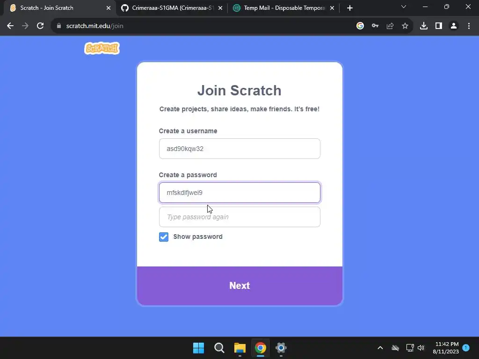This screenshot has width=479, height=359.
Task: Open the notification badge
Action: tap(466, 348)
